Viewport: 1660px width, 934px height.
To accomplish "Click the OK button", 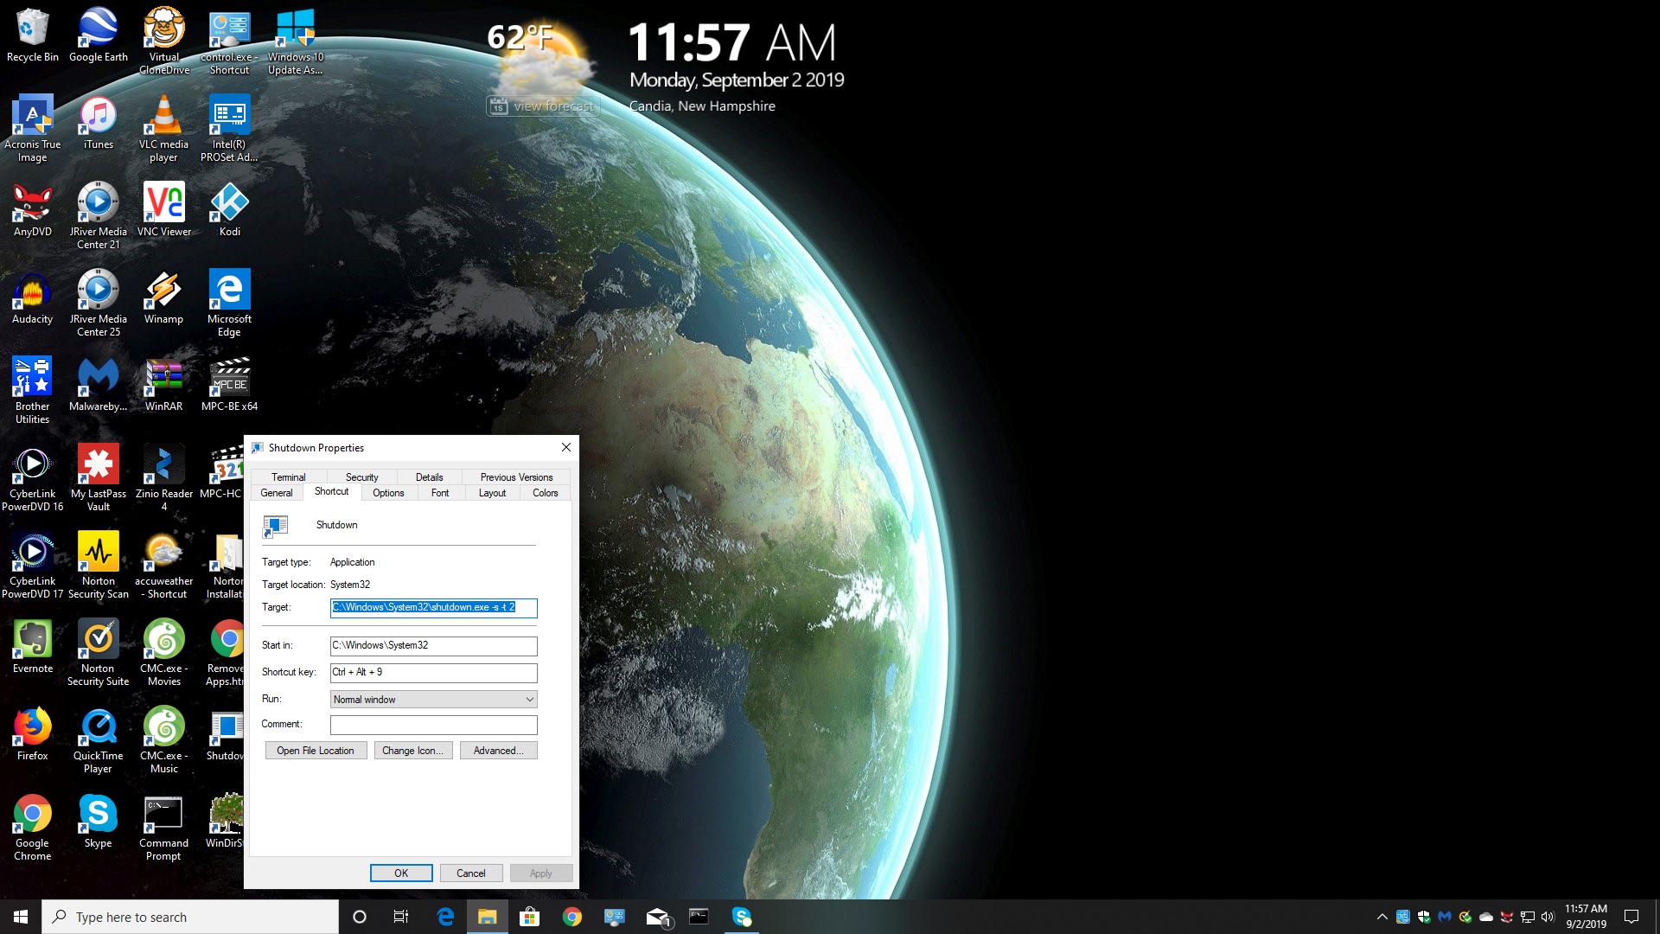I will (401, 873).
